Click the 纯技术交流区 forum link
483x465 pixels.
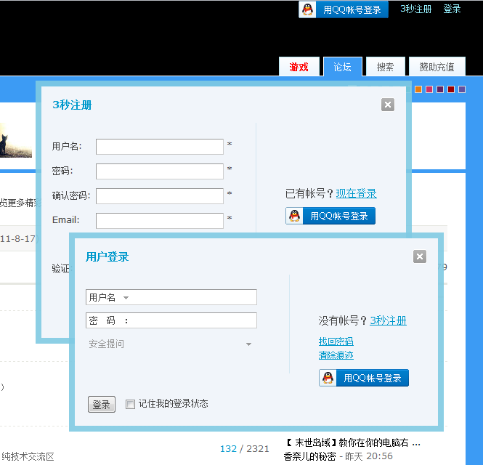28,456
